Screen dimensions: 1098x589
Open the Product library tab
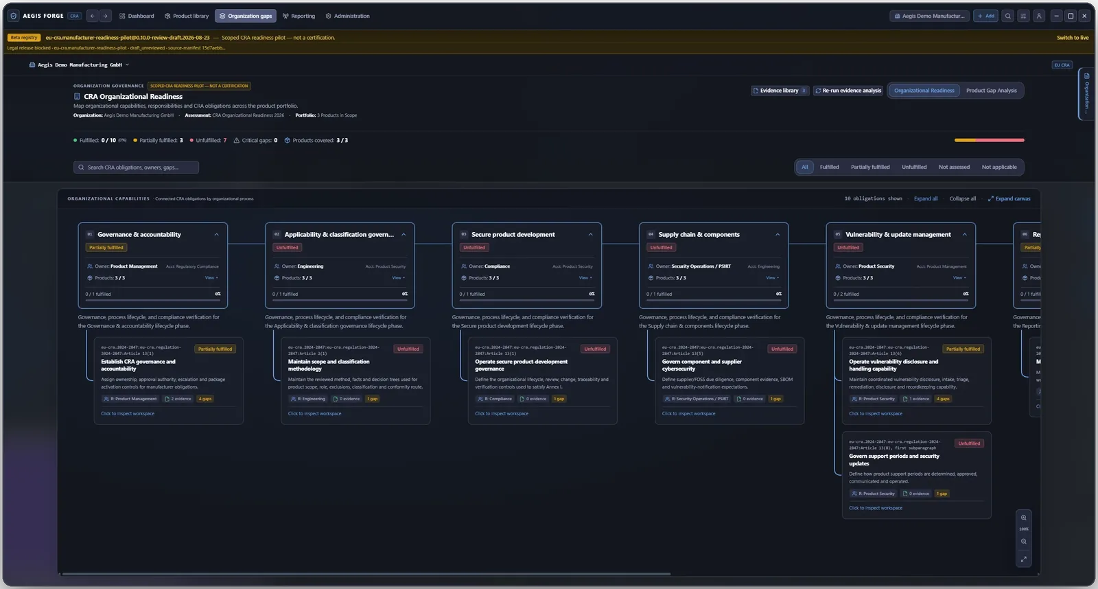187,16
